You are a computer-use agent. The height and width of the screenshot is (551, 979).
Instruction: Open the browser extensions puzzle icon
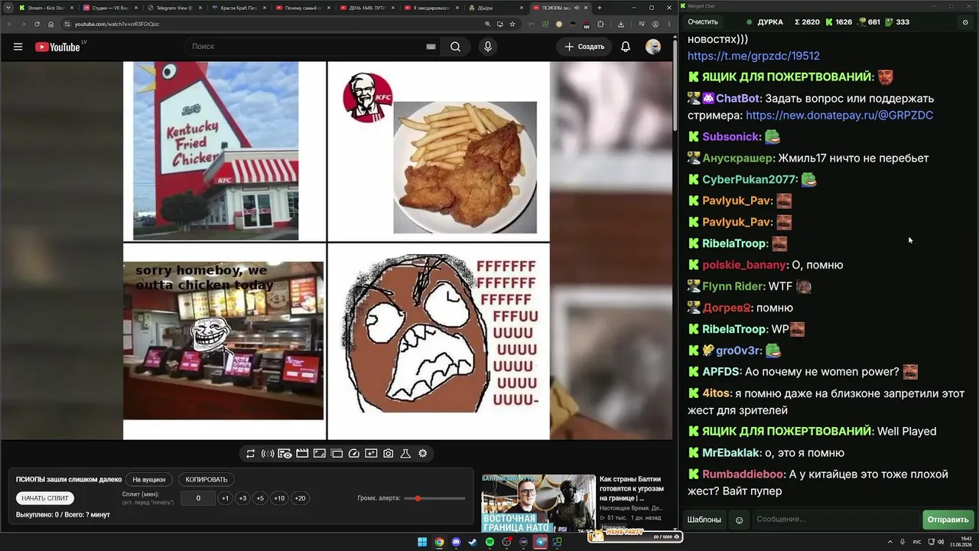[x=601, y=24]
